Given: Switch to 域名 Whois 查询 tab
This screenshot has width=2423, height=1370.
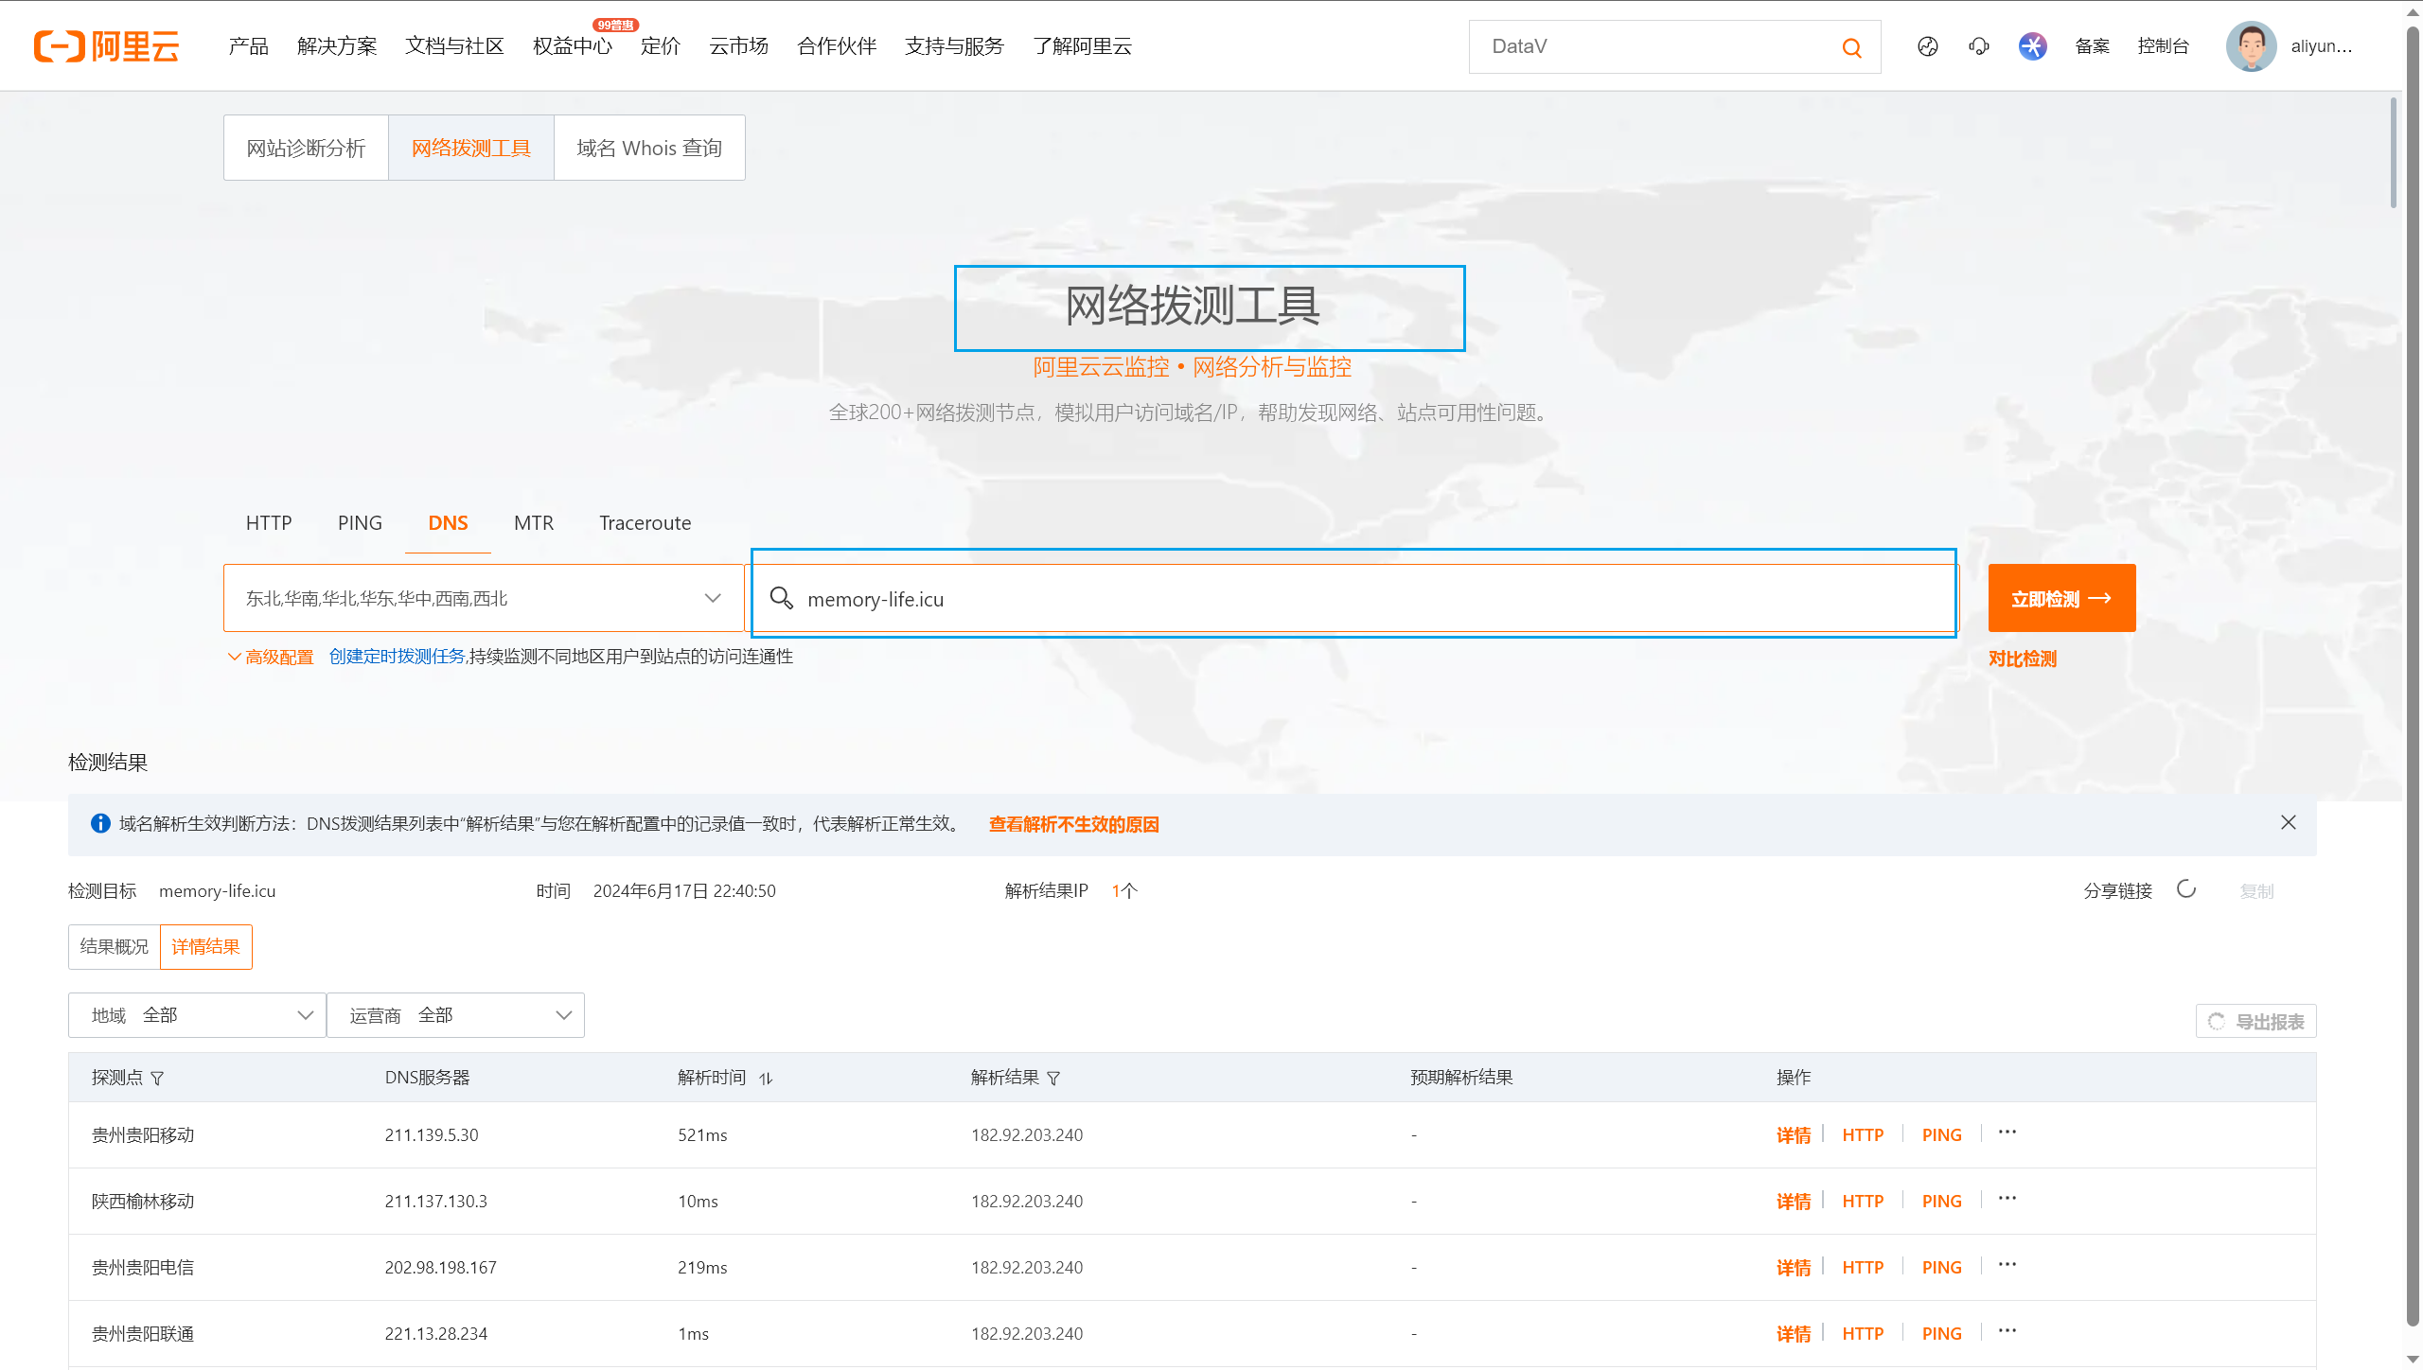Looking at the screenshot, I should [x=649, y=148].
